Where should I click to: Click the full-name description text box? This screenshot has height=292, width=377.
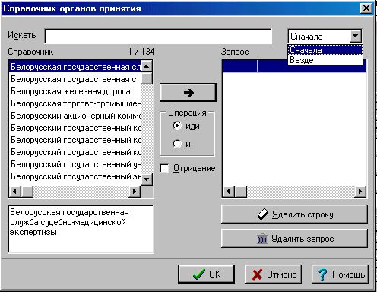(81, 230)
